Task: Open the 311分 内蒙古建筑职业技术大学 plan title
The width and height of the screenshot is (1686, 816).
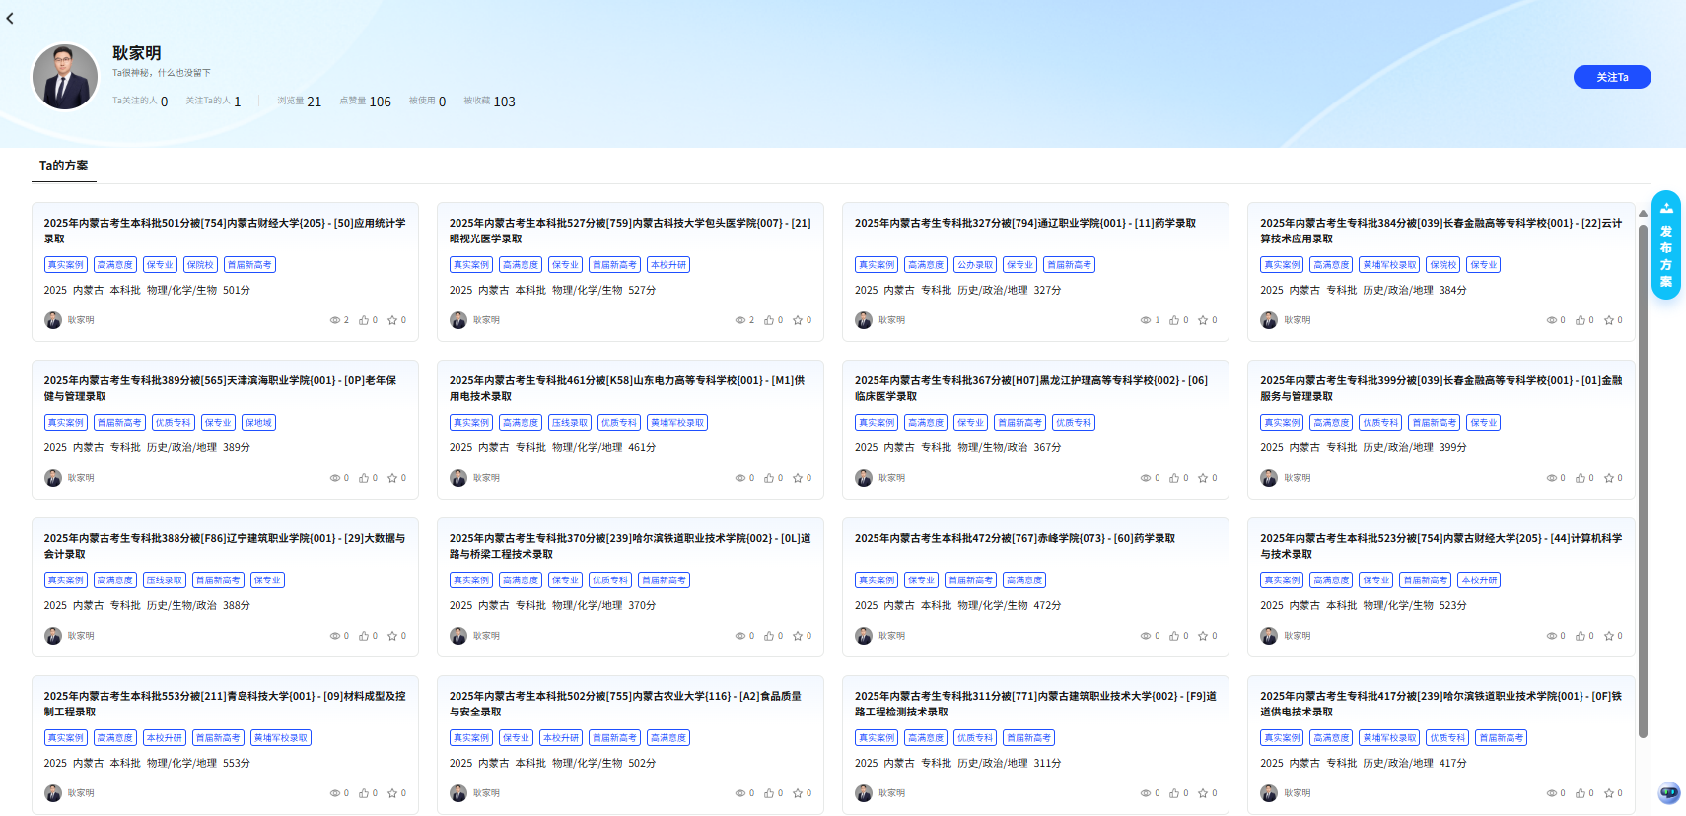Action: (x=1035, y=704)
